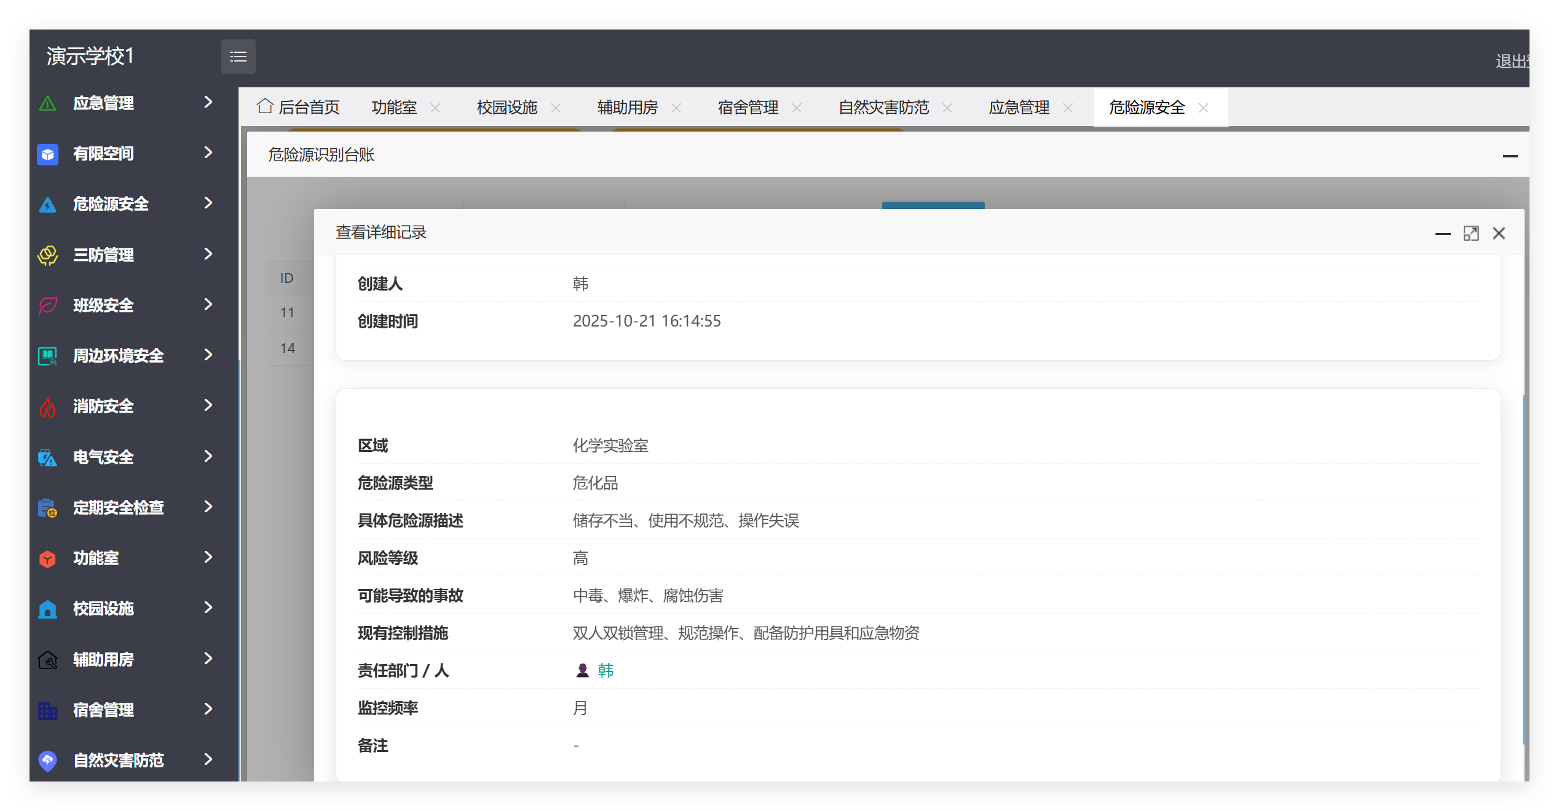Switch to the 后台首页 tab

308,106
